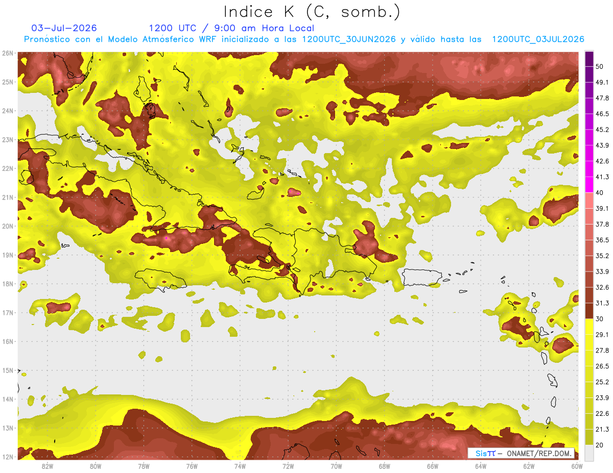Click longitude label '66W'

tap(432, 466)
